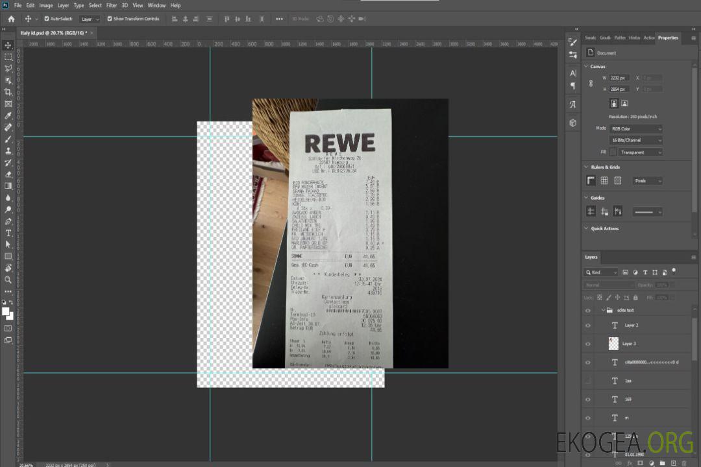The image size is (701, 467).
Task: Select the Eraser tool
Action: pyautogui.click(x=8, y=174)
